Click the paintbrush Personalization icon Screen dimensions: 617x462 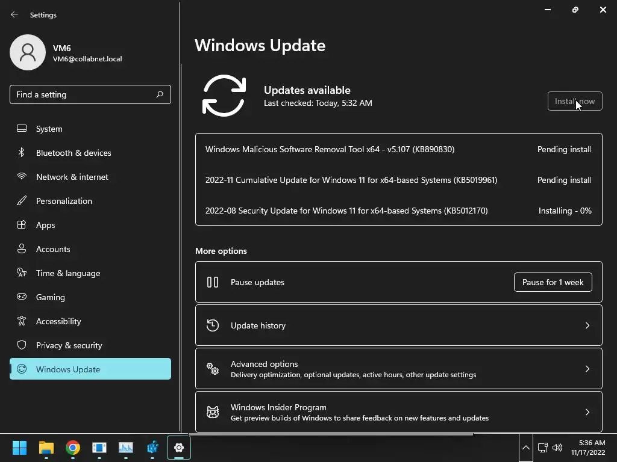pyautogui.click(x=22, y=201)
